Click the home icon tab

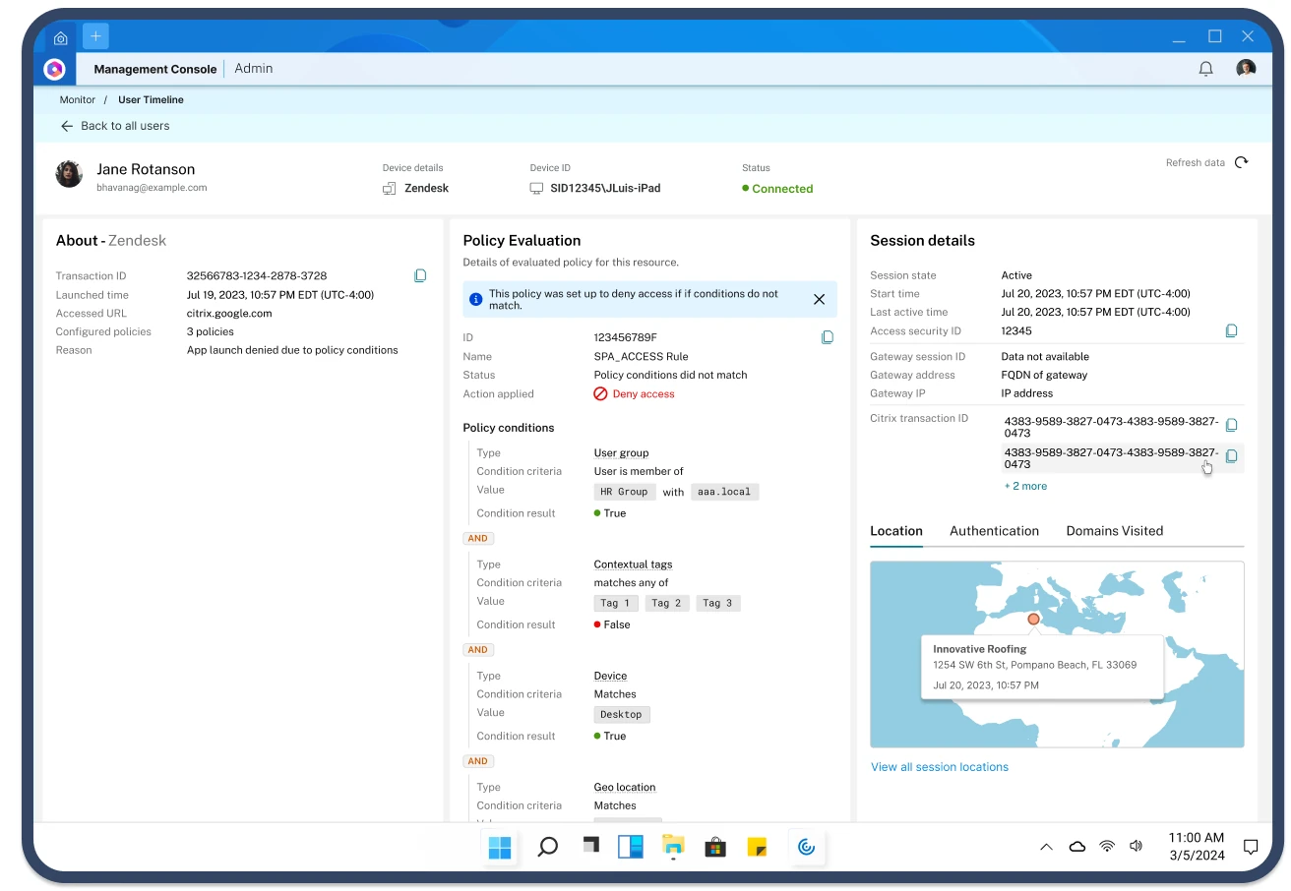(x=61, y=38)
